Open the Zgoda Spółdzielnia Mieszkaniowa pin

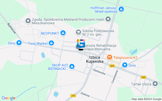tap(28, 21)
